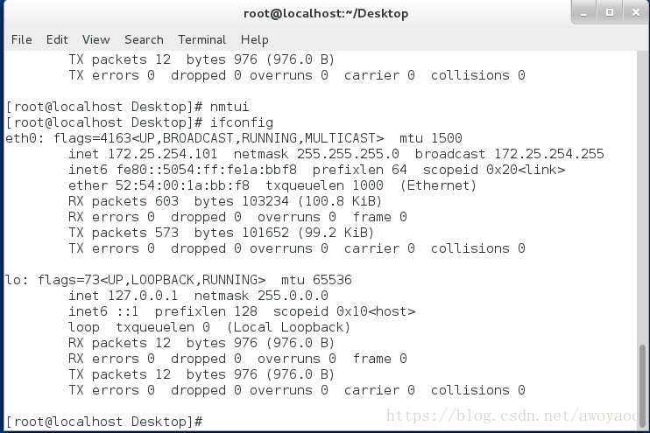Click inet6 address fe80::5054:ff:fe1a:bbf8
Viewport: 650px width, 433px height.
click(207, 170)
